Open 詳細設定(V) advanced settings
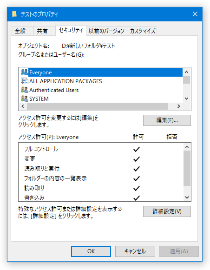This screenshot has width=210, height=270. point(167,211)
